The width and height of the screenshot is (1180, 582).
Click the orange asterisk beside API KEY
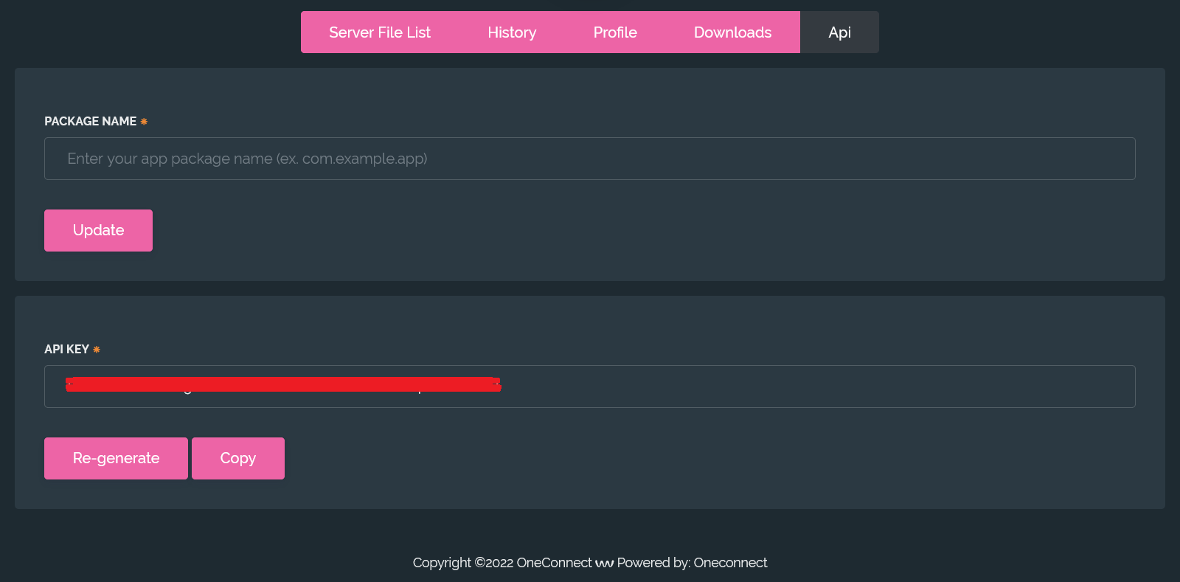(97, 350)
